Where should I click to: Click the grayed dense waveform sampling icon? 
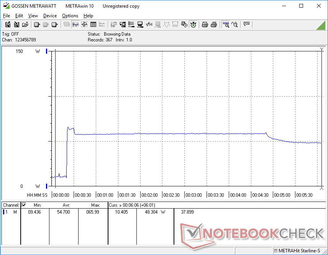[x=175, y=25]
